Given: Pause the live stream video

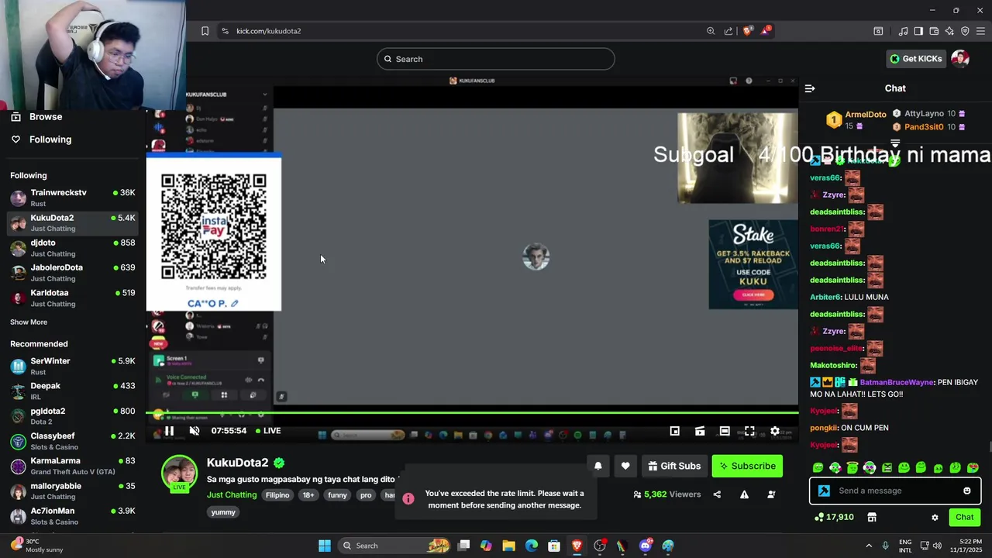Looking at the screenshot, I should pyautogui.click(x=169, y=431).
